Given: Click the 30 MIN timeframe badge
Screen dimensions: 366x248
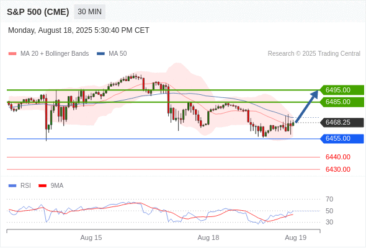Looking at the screenshot, I should coord(89,12).
